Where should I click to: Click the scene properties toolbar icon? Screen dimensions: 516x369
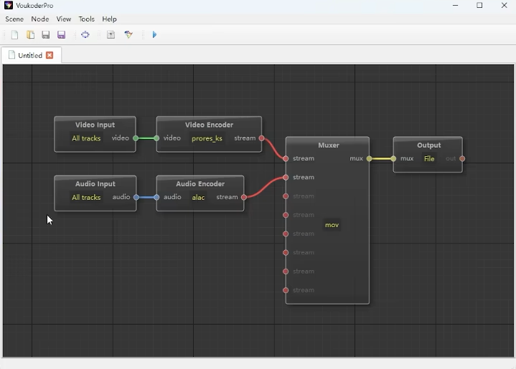pyautogui.click(x=111, y=35)
